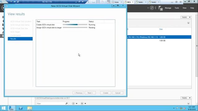Viewport: 198px width, 111px height.
Task: Click the VM toolbar icon right of full screen
Action: (102, 2)
